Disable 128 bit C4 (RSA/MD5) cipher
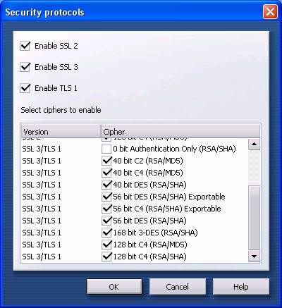This screenshot has height=308, width=282. pyautogui.click(x=106, y=245)
